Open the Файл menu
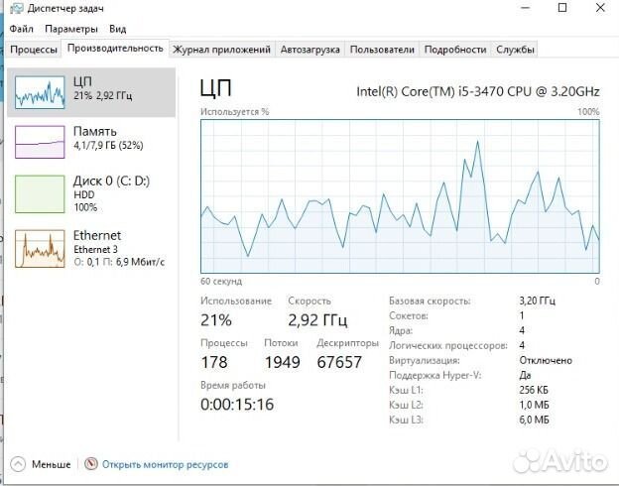 coord(21,29)
